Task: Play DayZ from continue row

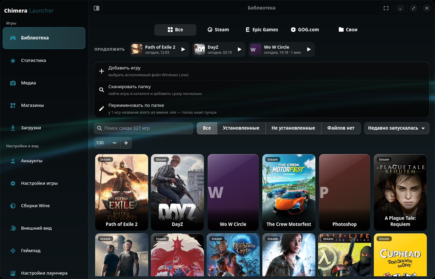Action: tap(240, 49)
